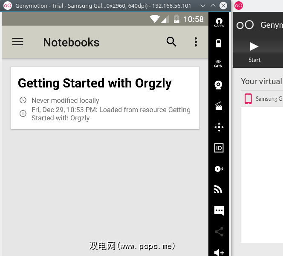Open the remote control arrows widget
Screen dimensions: 283x256
click(219, 127)
